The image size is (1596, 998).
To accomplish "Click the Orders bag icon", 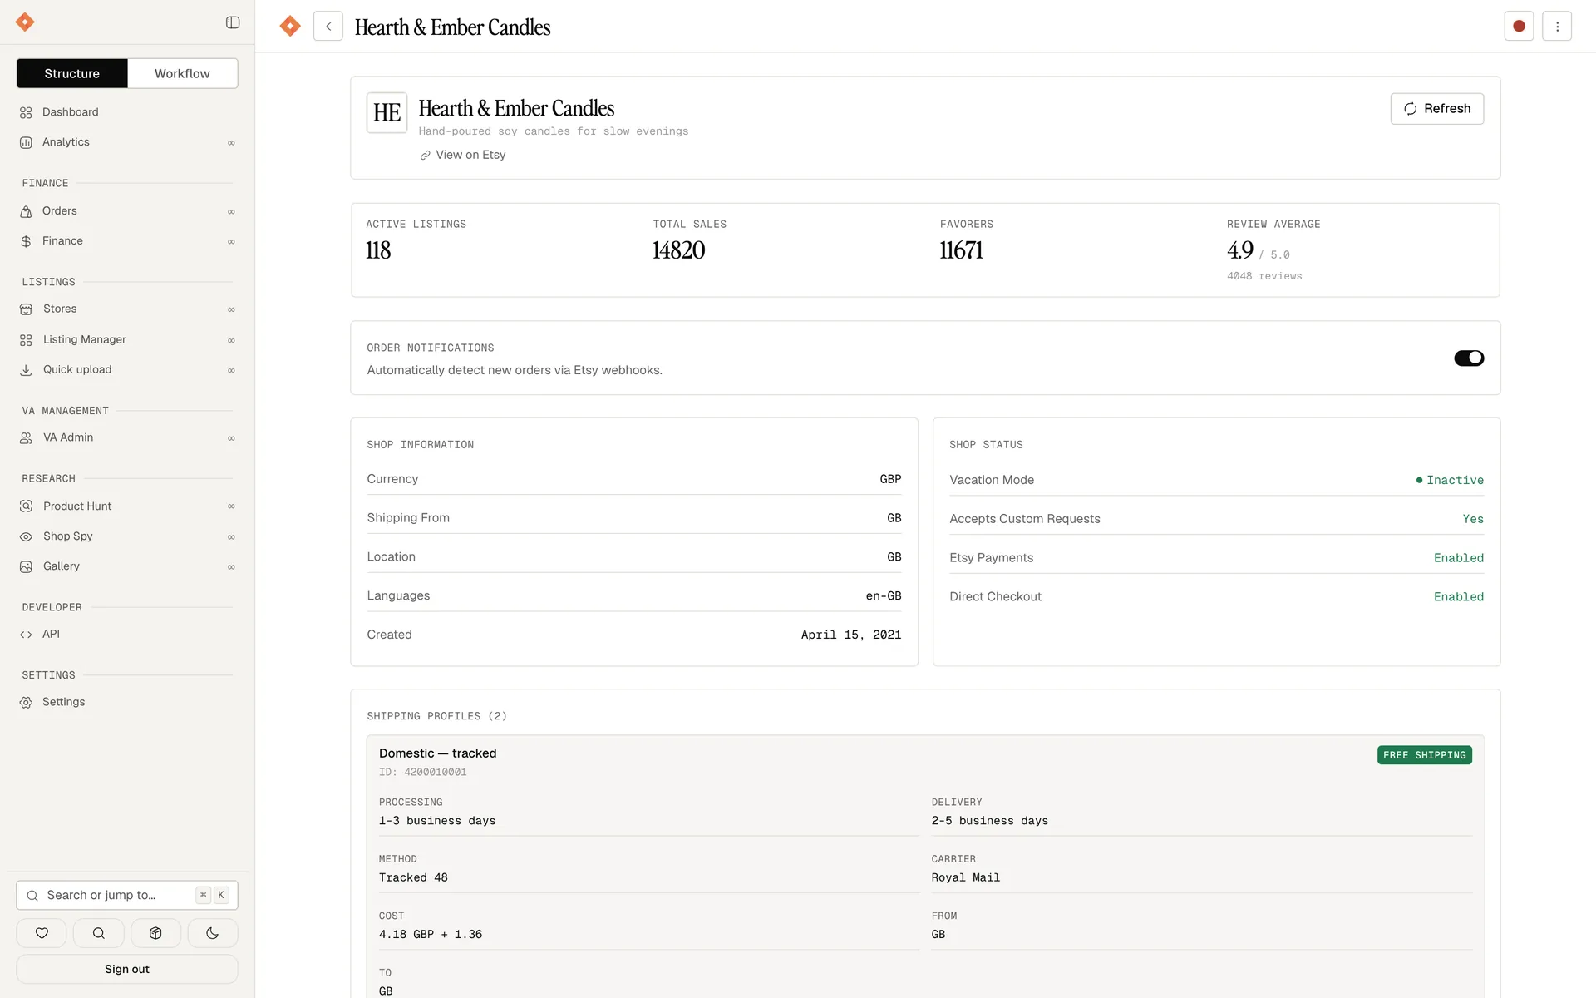I will point(26,211).
